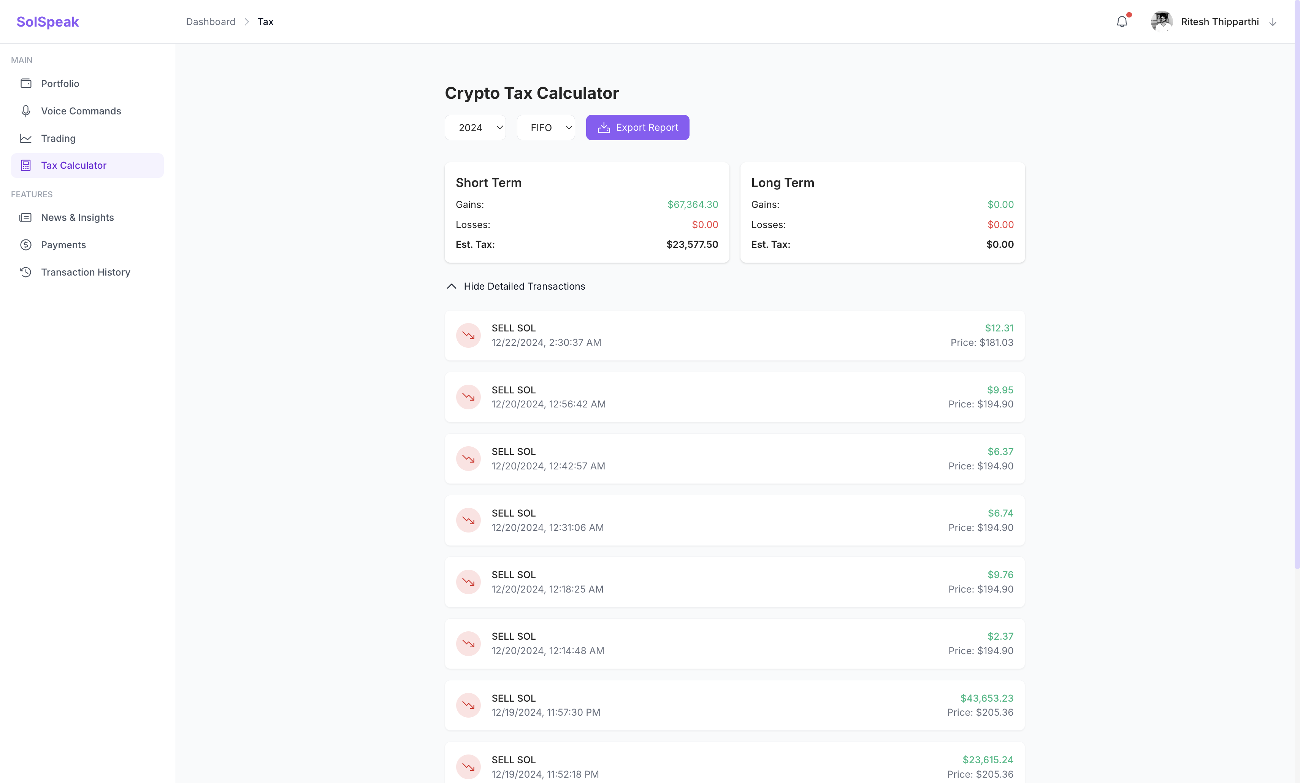Click the Dashboard breadcrumb link

211,22
